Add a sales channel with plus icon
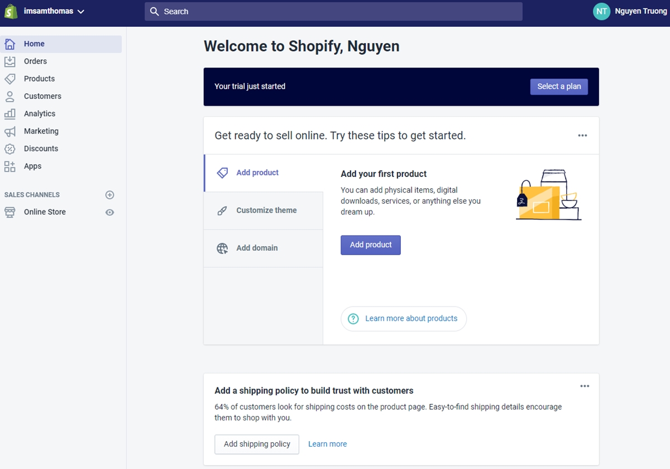Image resolution: width=670 pixels, height=469 pixels. [110, 195]
